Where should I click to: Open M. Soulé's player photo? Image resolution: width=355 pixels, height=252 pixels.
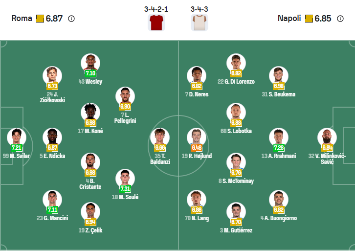tap(125, 178)
